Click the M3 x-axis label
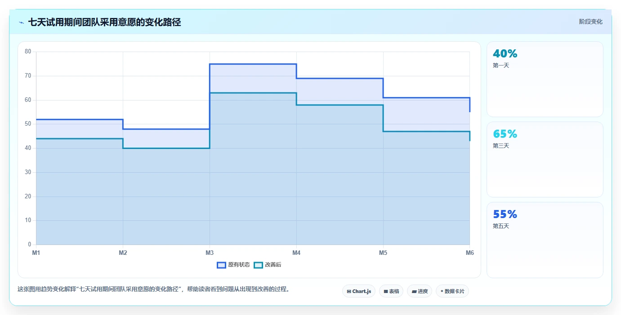The image size is (621, 315). 210,253
